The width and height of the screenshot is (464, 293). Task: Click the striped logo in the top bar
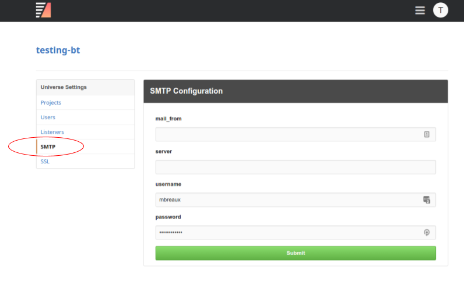(x=43, y=10)
